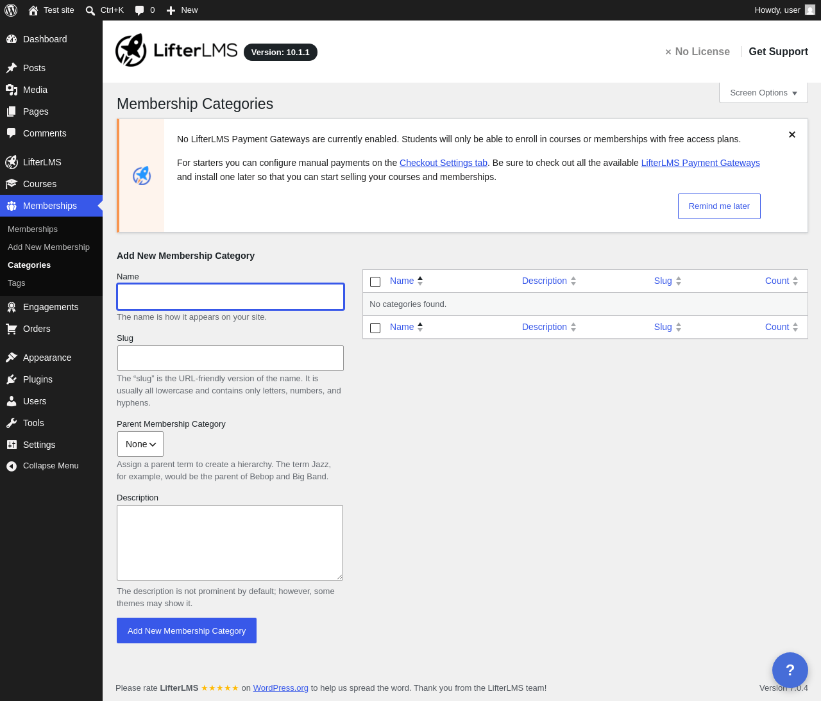Check the select-all box in table footer
This screenshot has height=701, width=821.
tap(375, 328)
